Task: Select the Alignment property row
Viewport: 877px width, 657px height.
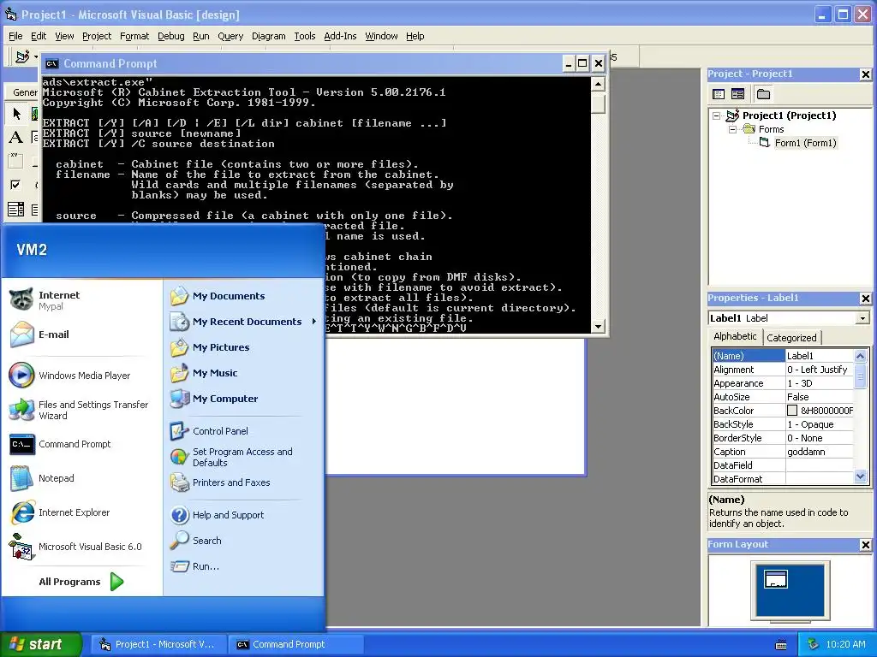Action: pyautogui.click(x=783, y=370)
